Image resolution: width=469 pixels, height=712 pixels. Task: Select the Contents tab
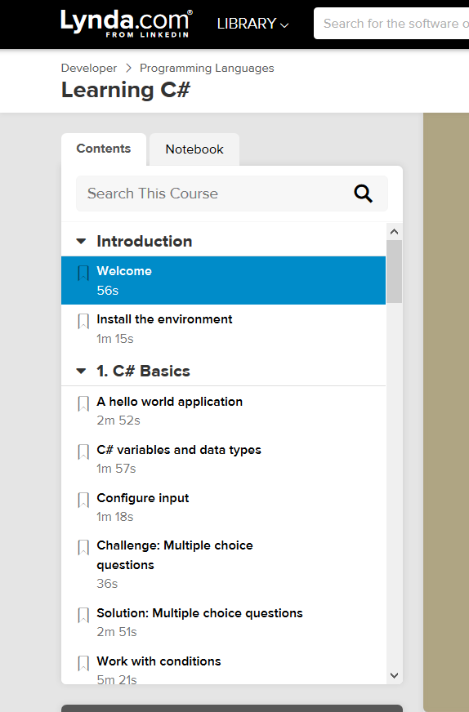(104, 149)
